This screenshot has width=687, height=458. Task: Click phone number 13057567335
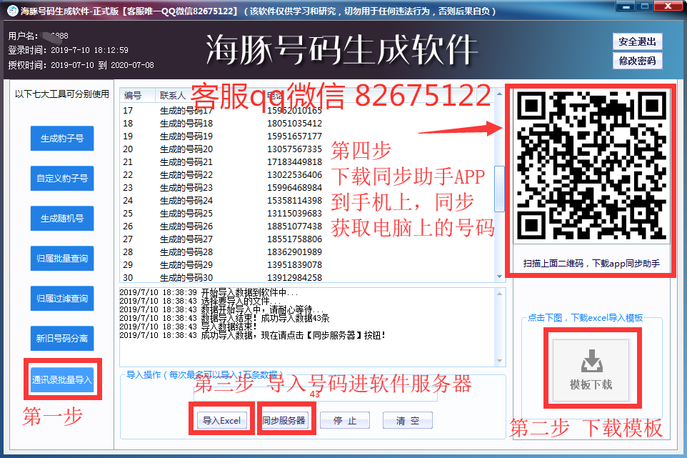(x=294, y=149)
